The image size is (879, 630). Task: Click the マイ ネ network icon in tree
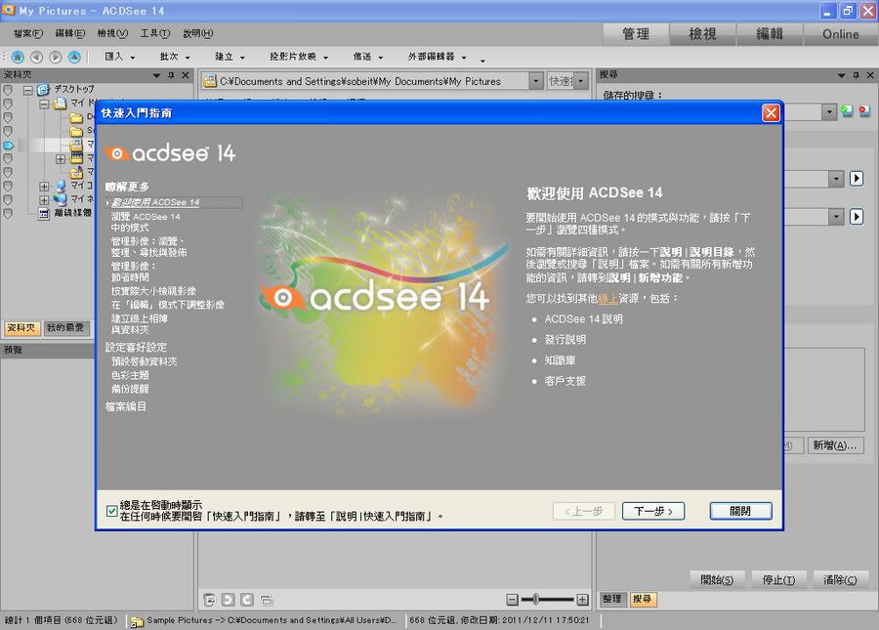click(61, 199)
